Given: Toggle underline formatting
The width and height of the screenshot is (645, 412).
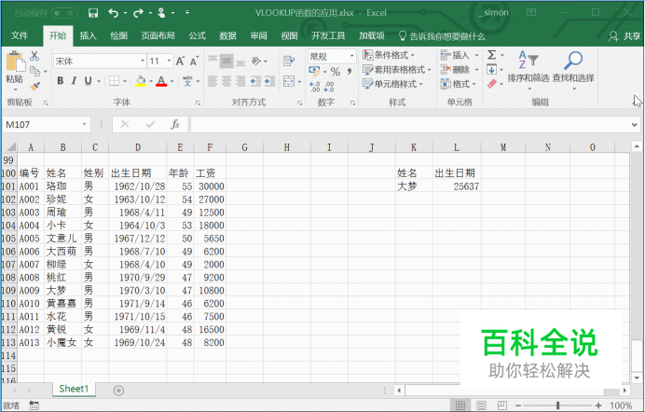Looking at the screenshot, I should pyautogui.click(x=88, y=80).
